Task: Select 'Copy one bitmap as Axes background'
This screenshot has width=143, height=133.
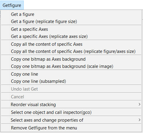Action: pyautogui.click(x=71, y=59)
